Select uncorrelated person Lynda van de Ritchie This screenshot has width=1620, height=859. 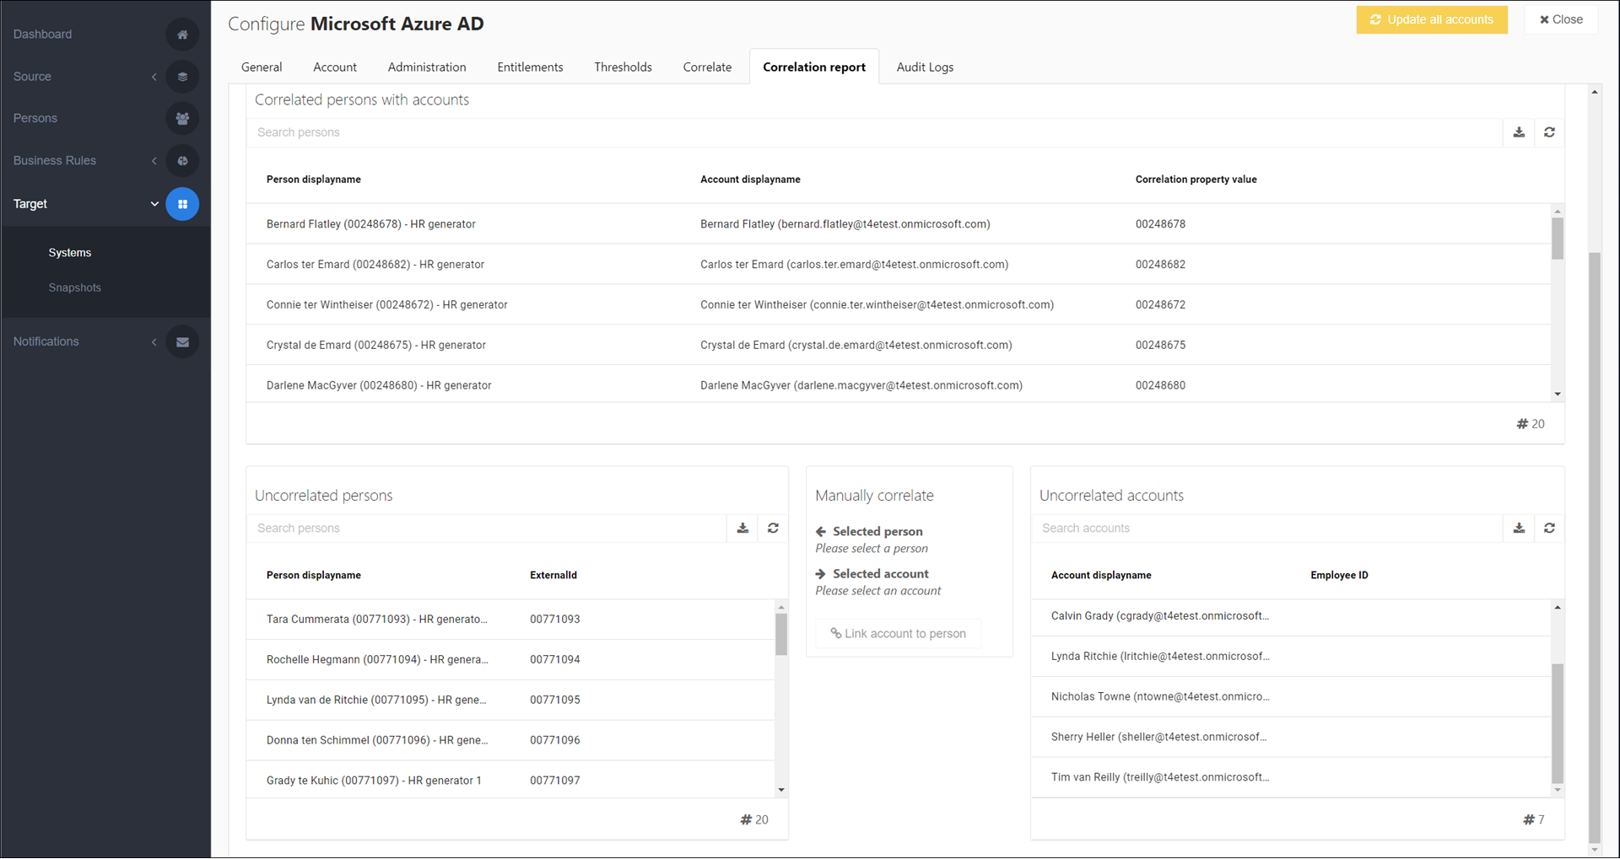point(510,701)
